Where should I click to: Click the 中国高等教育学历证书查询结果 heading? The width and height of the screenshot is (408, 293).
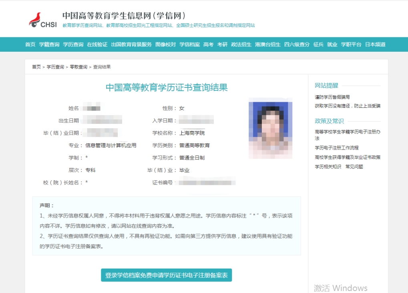pos(167,87)
